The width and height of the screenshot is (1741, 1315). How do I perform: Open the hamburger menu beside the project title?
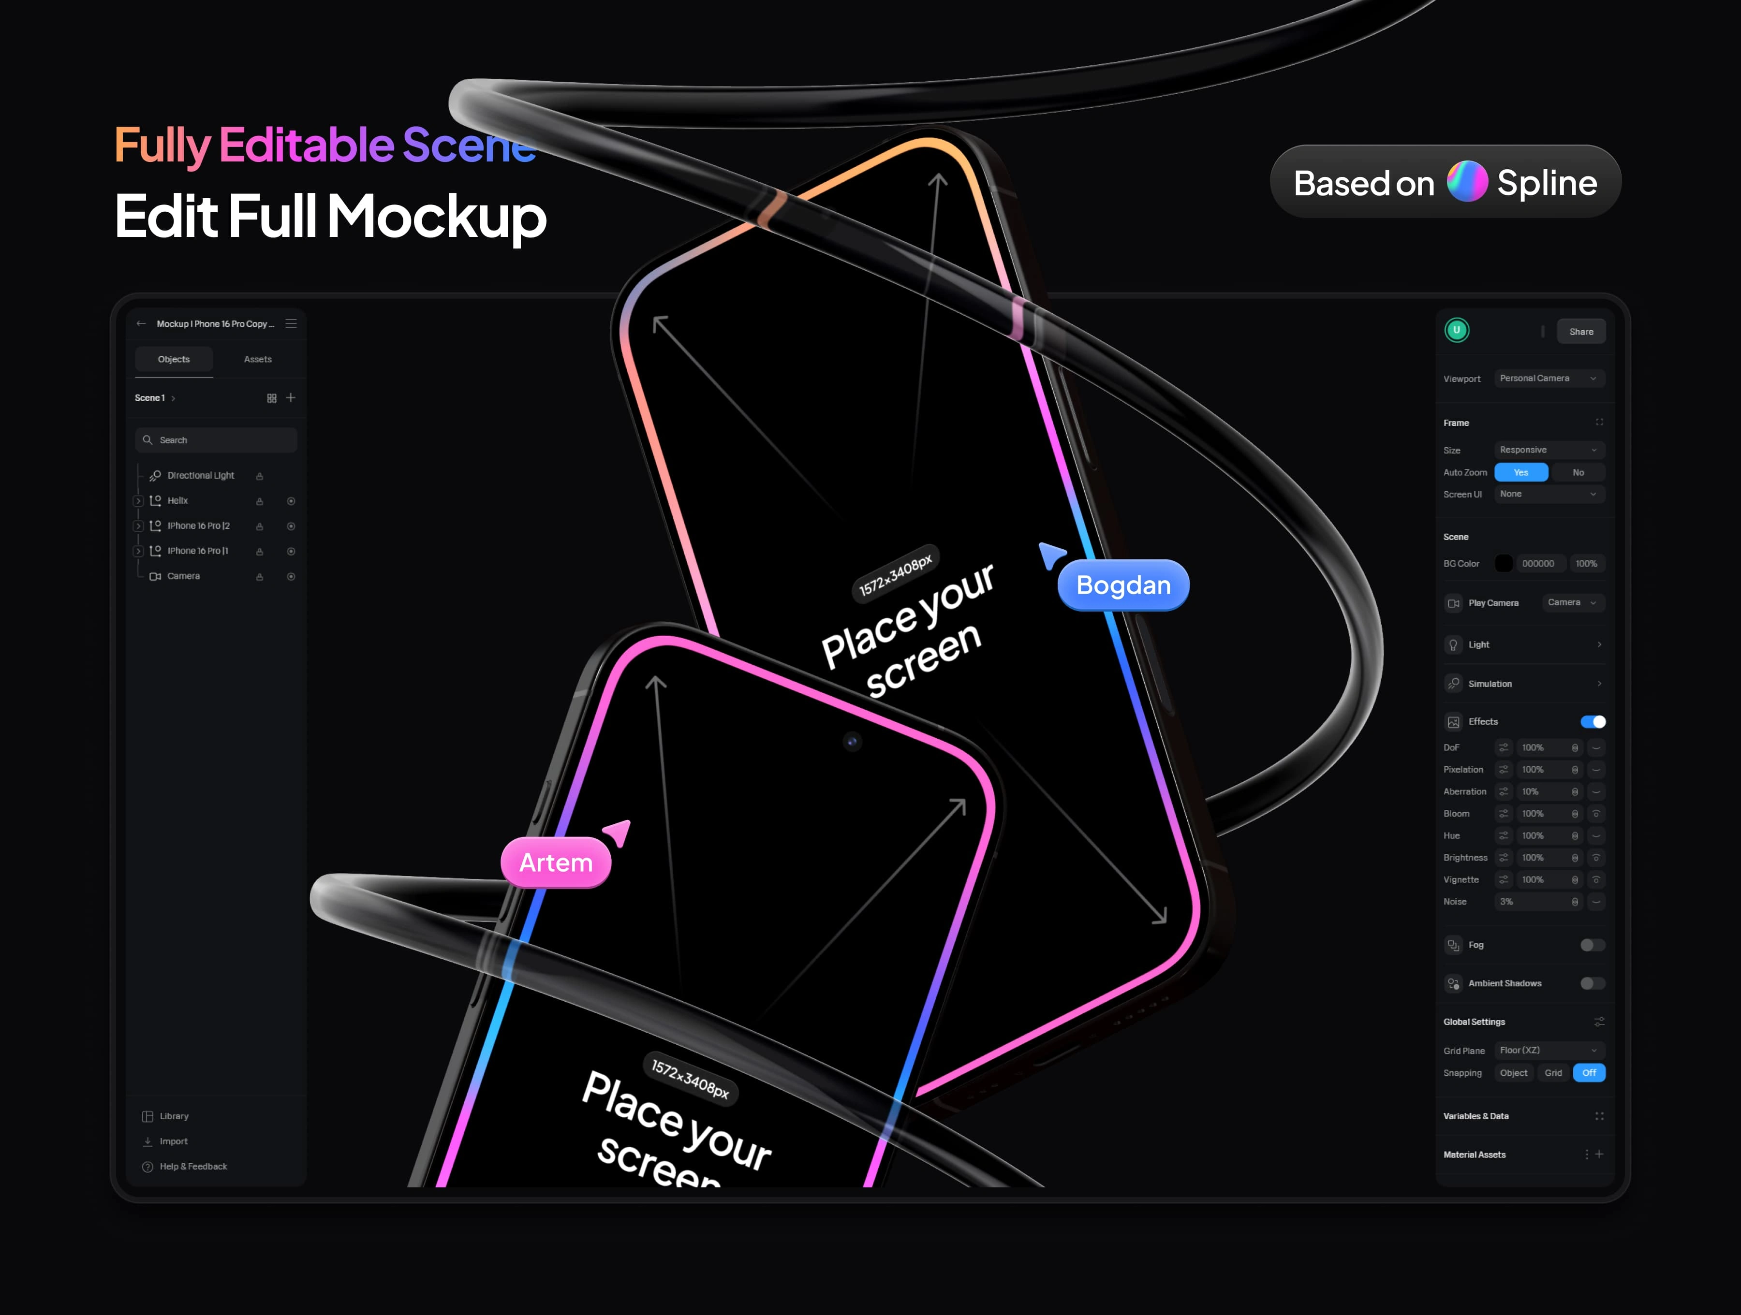291,323
